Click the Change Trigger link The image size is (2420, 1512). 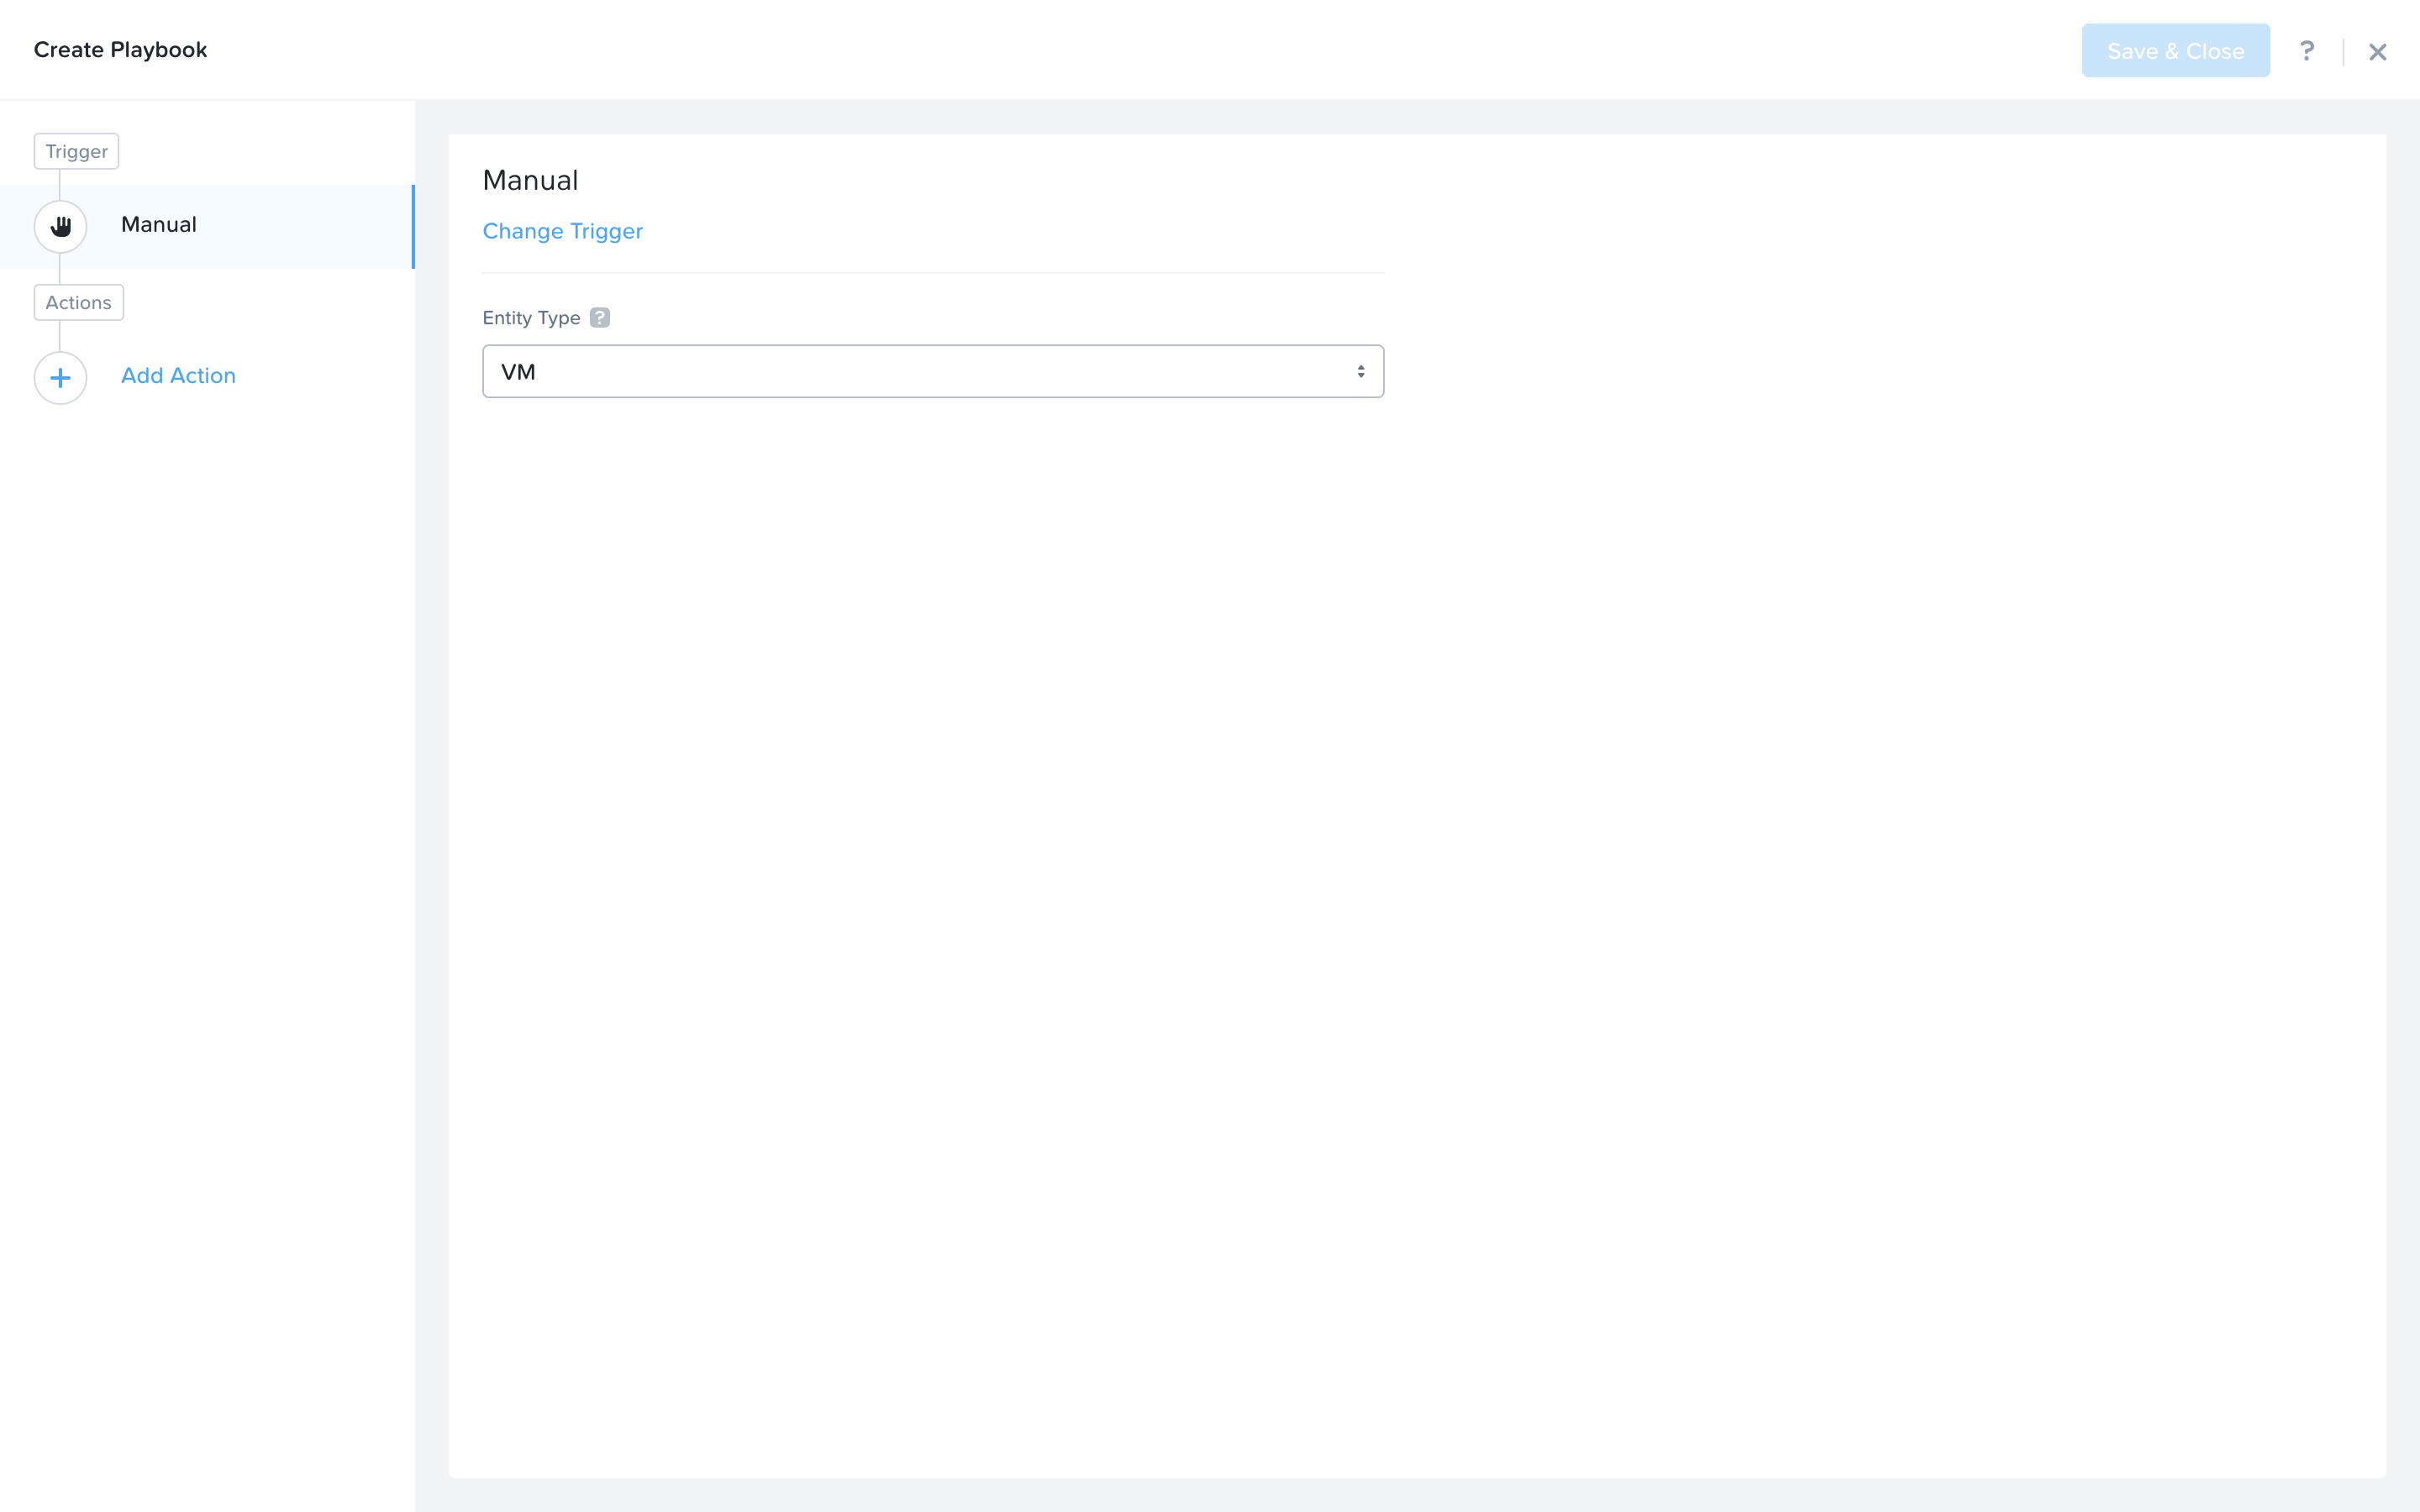pyautogui.click(x=563, y=231)
